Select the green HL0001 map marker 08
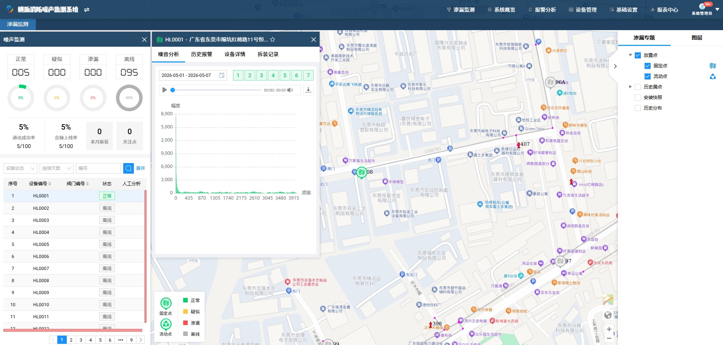The image size is (723, 345). pyautogui.click(x=361, y=172)
